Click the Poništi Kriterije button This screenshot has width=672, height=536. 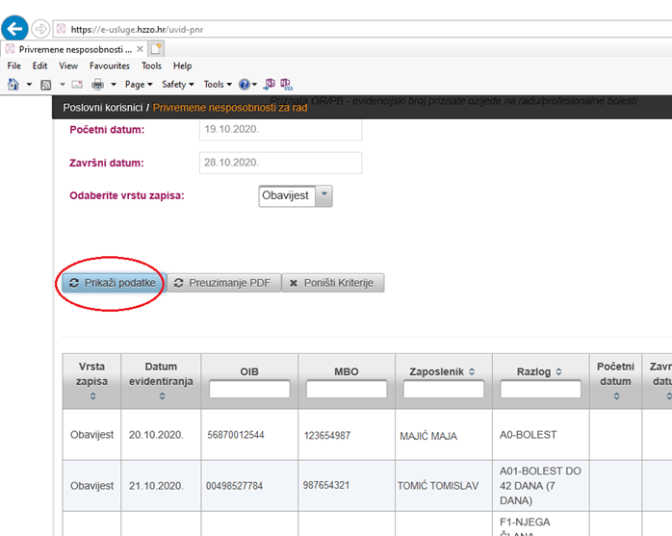pyautogui.click(x=333, y=283)
